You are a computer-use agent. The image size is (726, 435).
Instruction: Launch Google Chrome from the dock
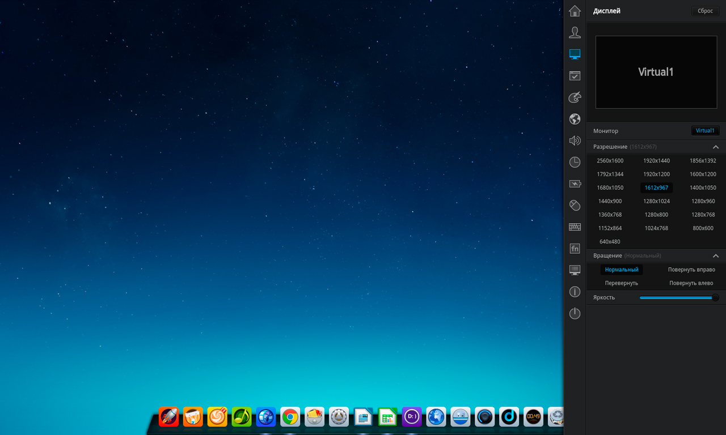click(290, 417)
